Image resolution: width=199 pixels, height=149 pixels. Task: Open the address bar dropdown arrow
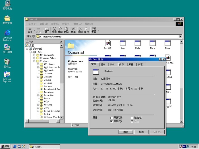click(180, 37)
